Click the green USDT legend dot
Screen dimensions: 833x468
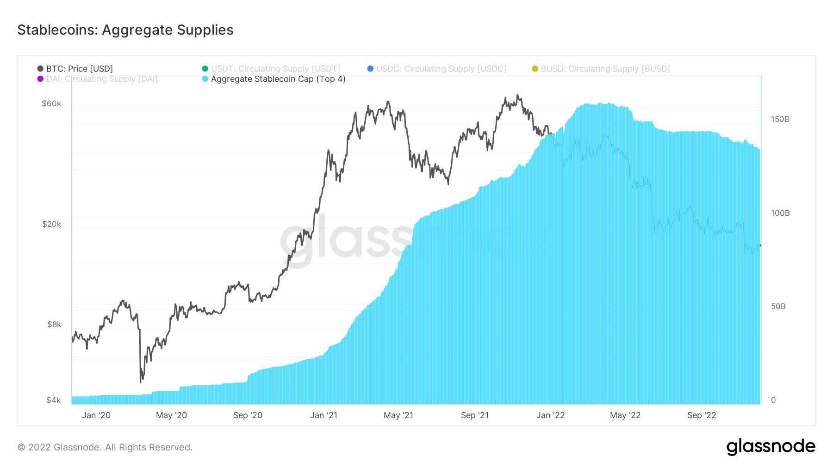pos(205,69)
